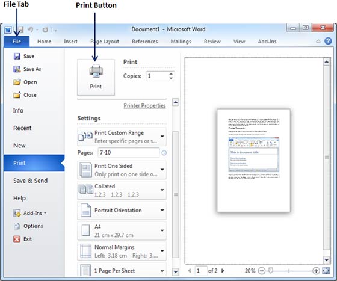337x281 pixels.
Task: Click the zoom slider handle
Action: point(271,271)
